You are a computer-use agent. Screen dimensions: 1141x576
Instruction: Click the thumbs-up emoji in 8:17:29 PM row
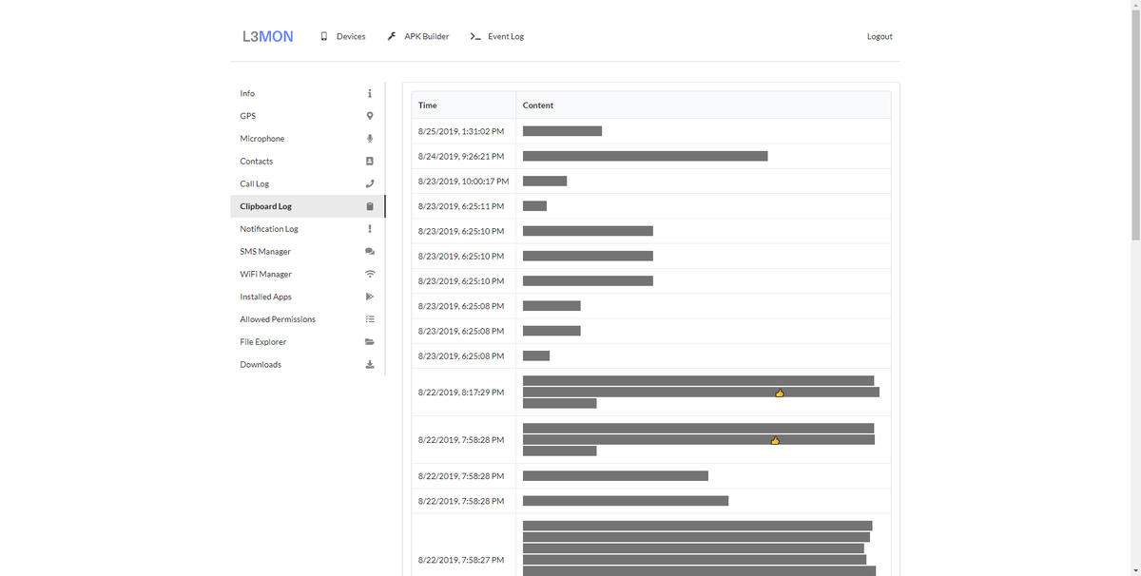(780, 393)
